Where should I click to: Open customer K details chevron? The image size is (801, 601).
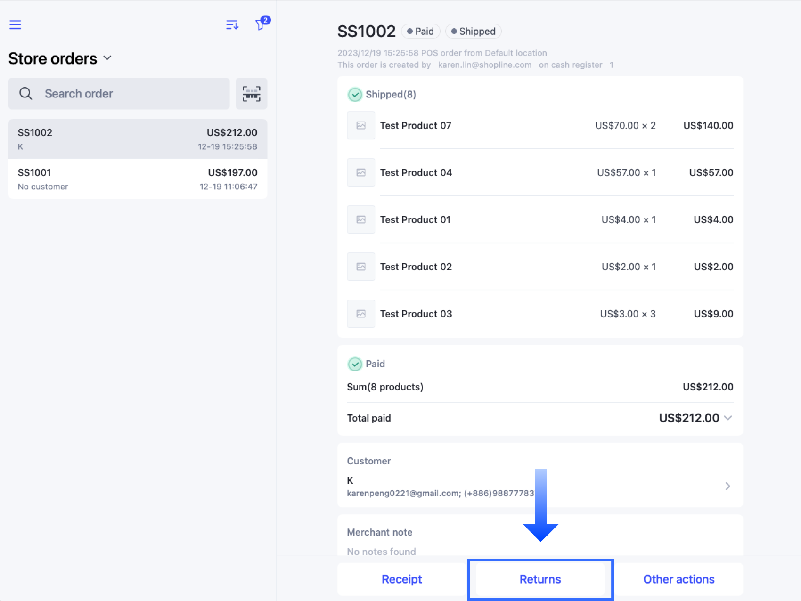tap(727, 486)
